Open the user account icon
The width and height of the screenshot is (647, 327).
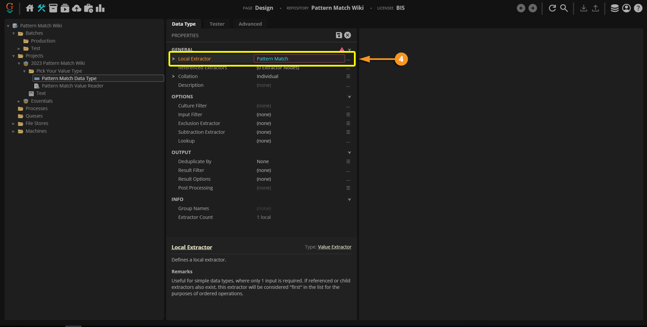[626, 8]
